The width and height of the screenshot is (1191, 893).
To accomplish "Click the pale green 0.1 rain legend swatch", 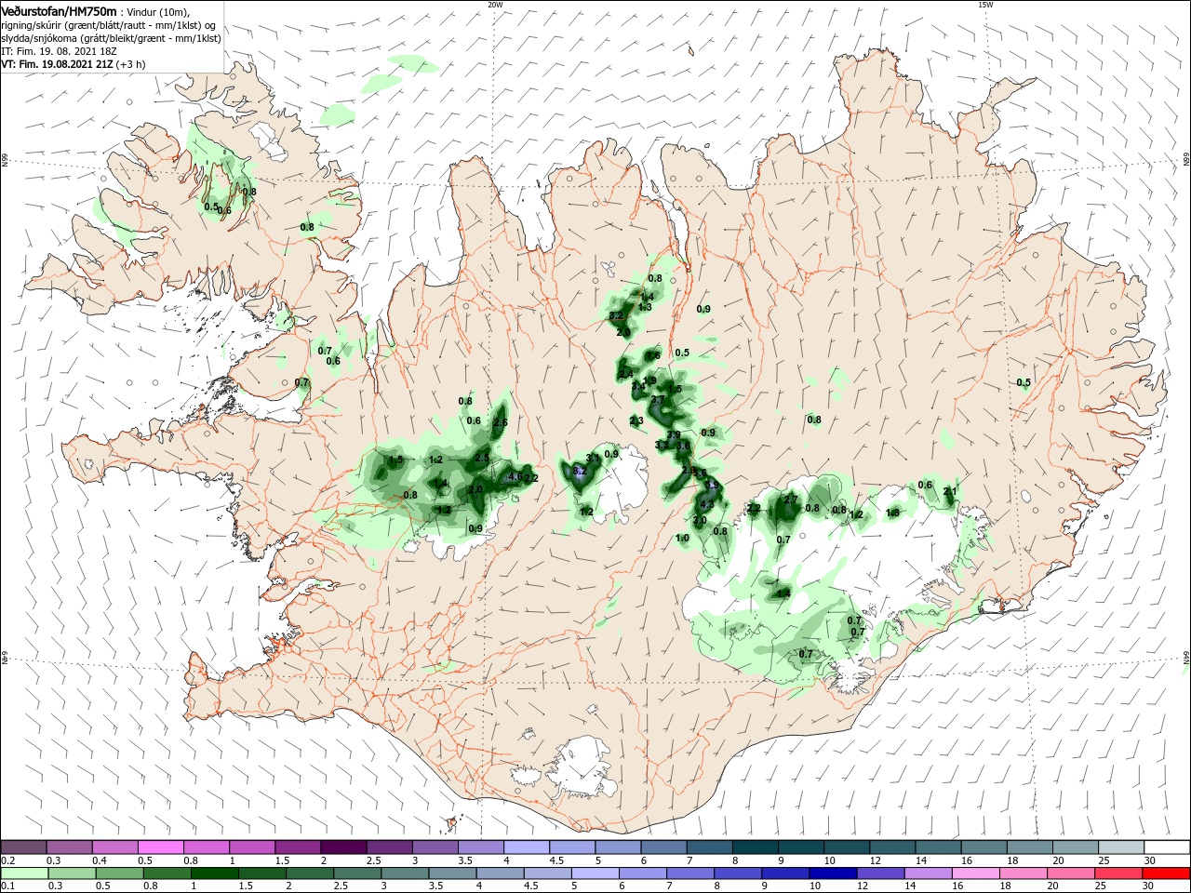I will point(24,873).
